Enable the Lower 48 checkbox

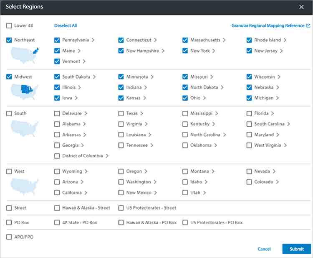(9, 26)
